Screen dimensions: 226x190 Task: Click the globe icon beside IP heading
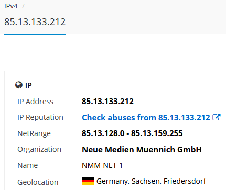[19, 85]
